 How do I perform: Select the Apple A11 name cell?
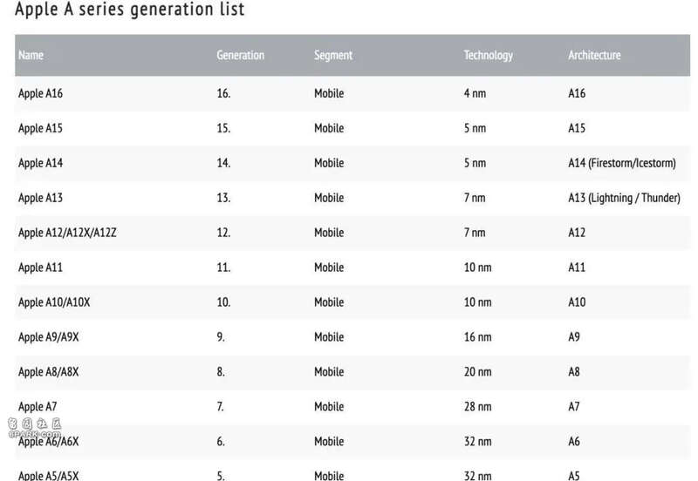click(40, 268)
